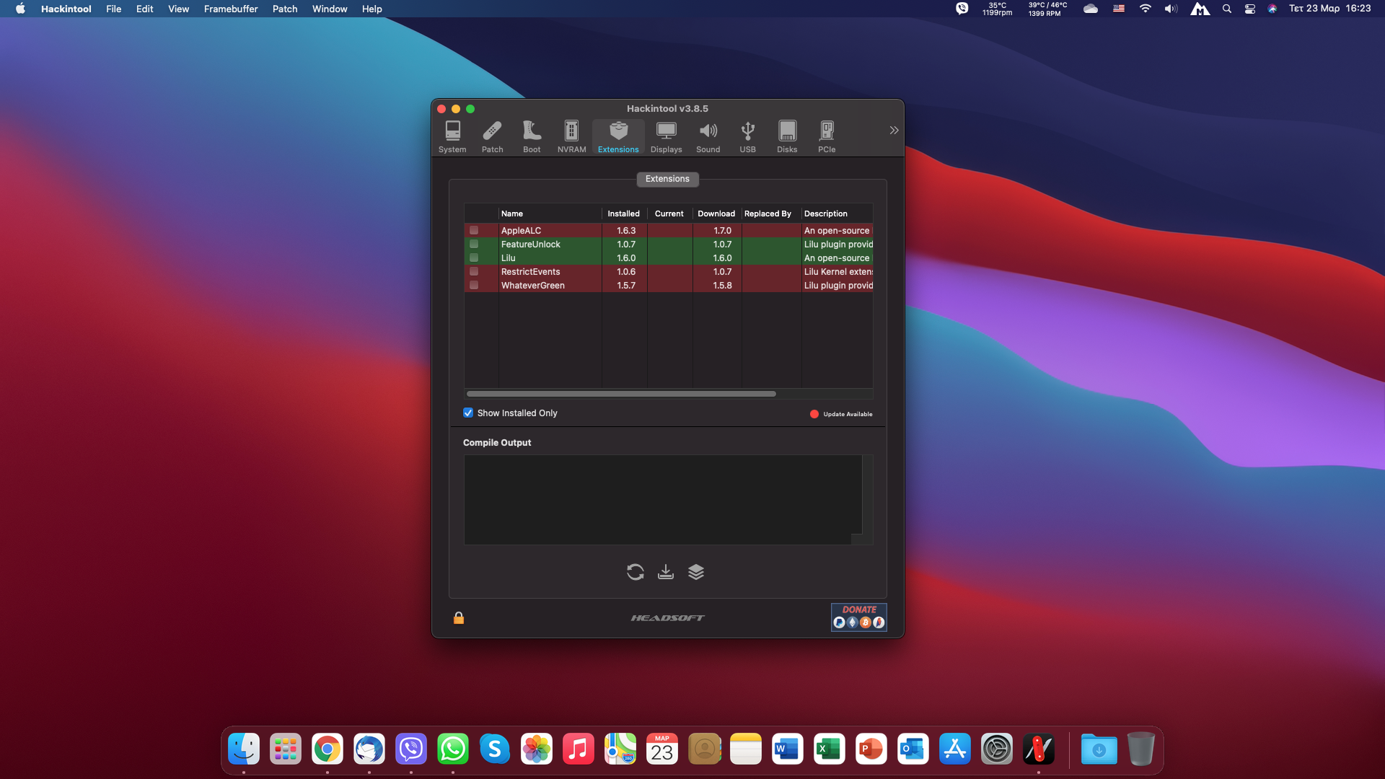This screenshot has height=779, width=1385.
Task: Click the refresh kexts icon
Action: (635, 572)
